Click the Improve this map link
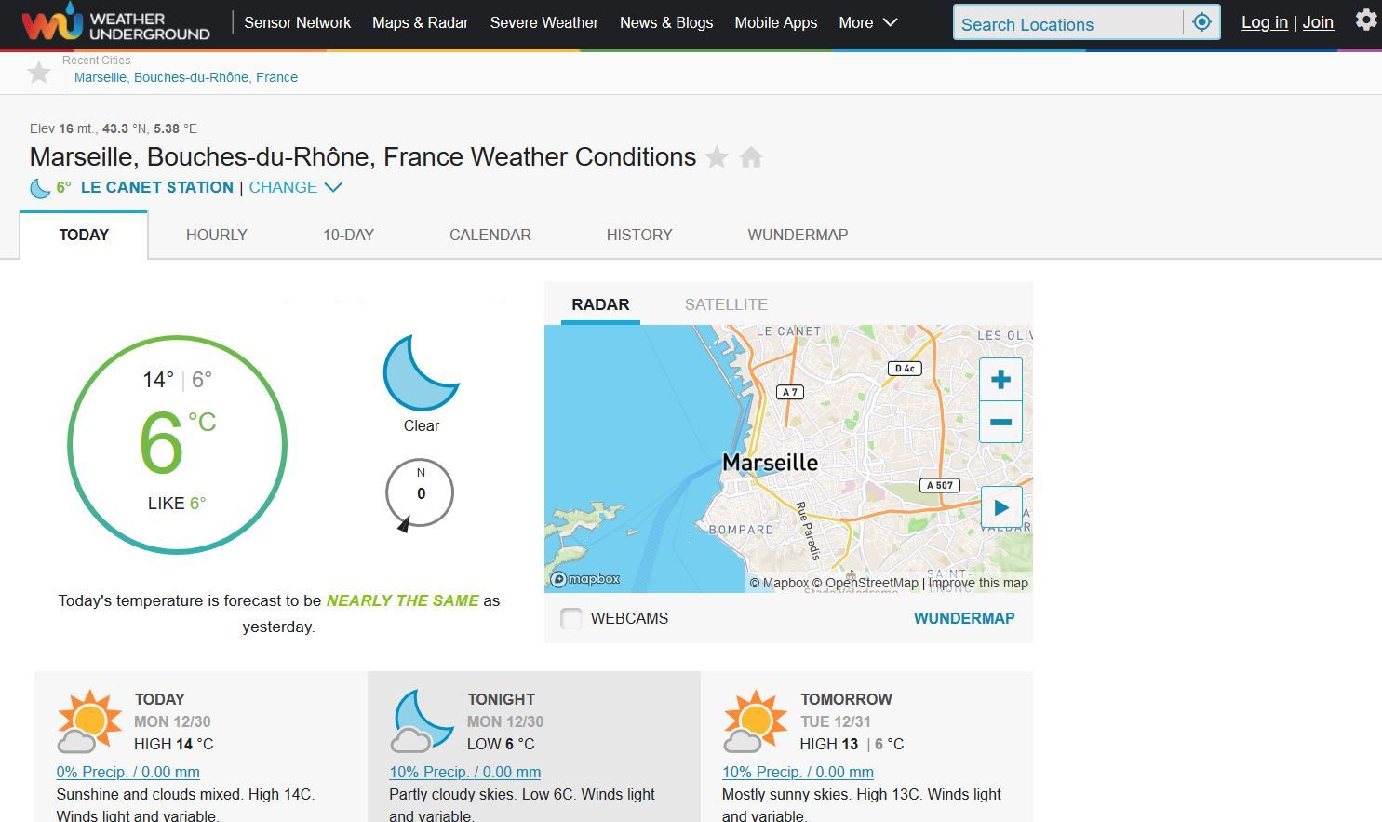The width and height of the screenshot is (1382, 822). tap(978, 583)
